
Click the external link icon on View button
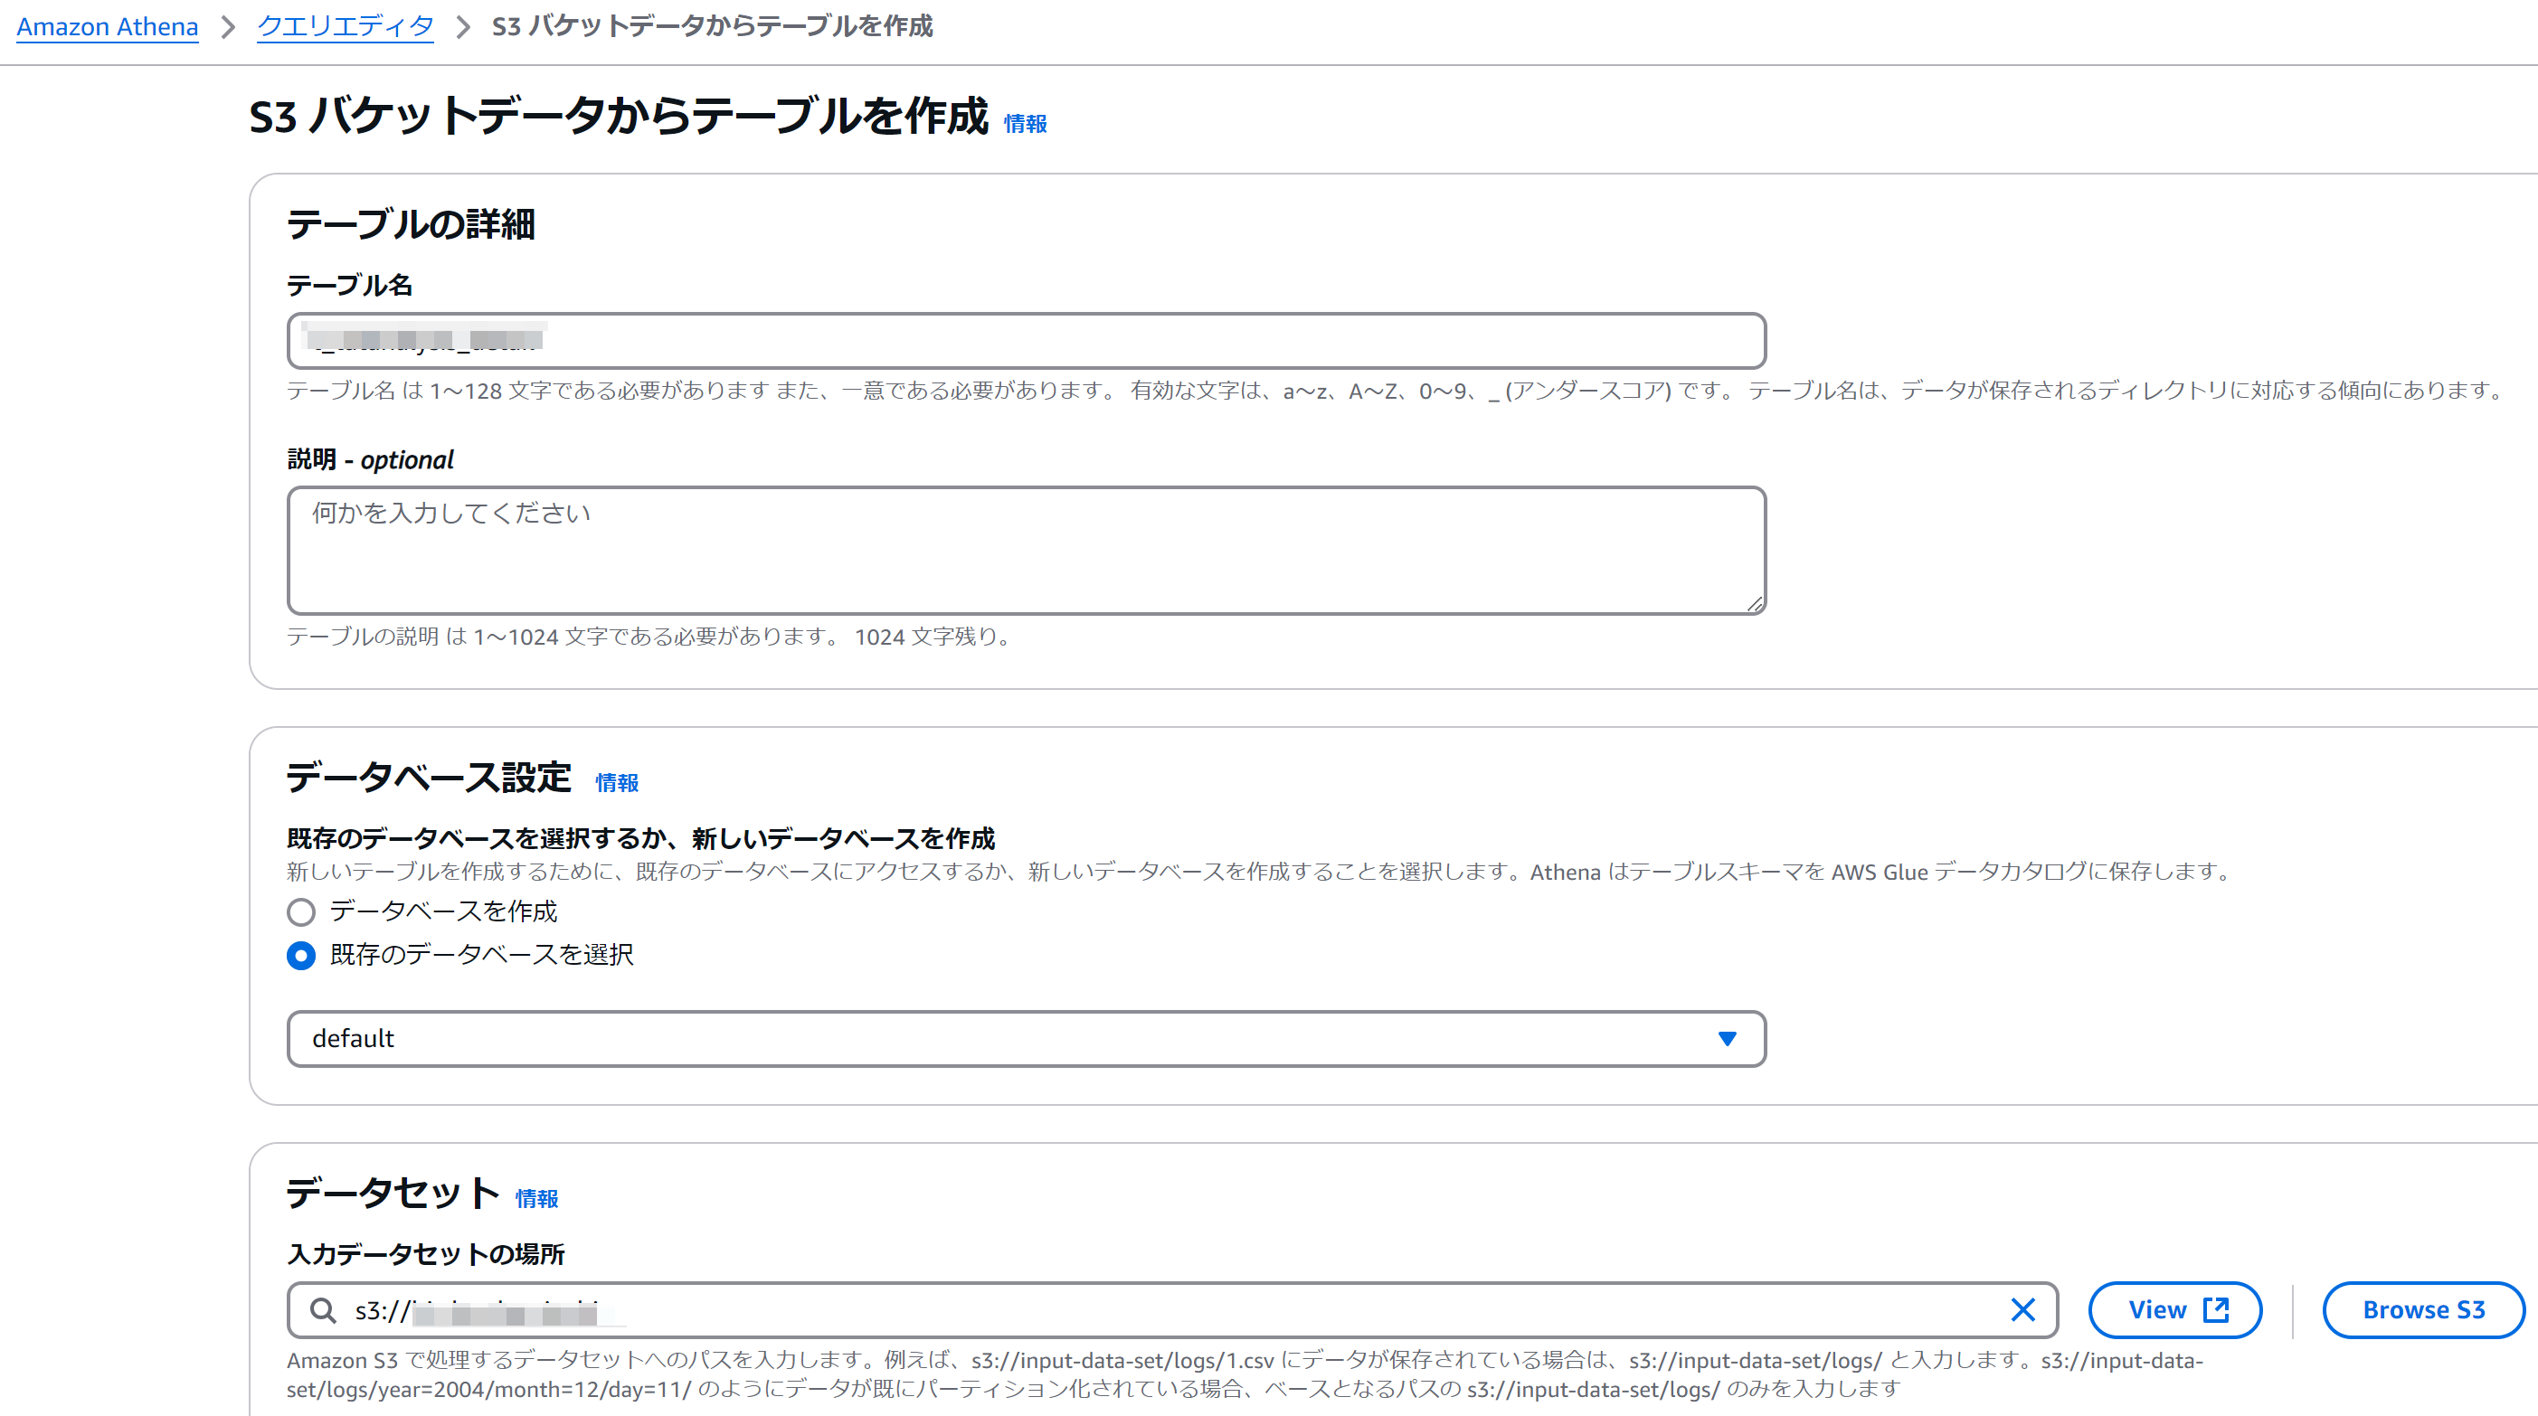coord(2216,1309)
